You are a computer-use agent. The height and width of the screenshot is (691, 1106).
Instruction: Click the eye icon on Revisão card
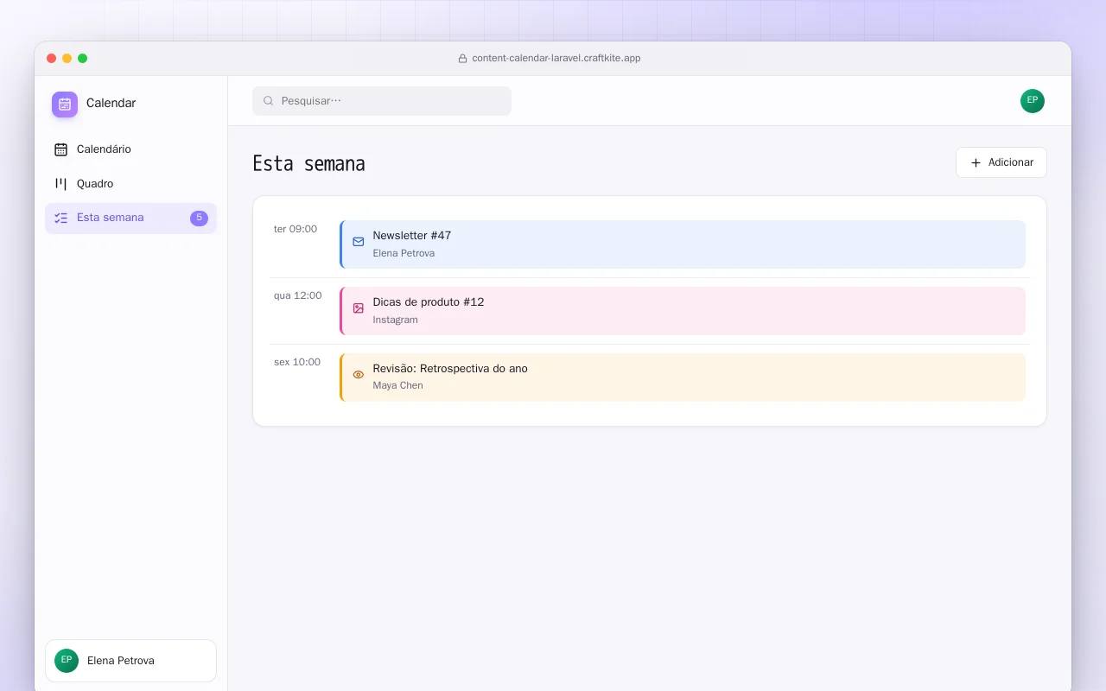(x=359, y=375)
